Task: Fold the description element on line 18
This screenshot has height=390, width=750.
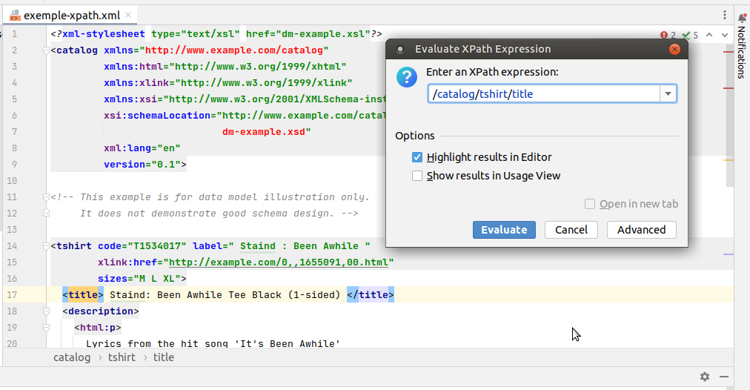Action: click(46, 311)
